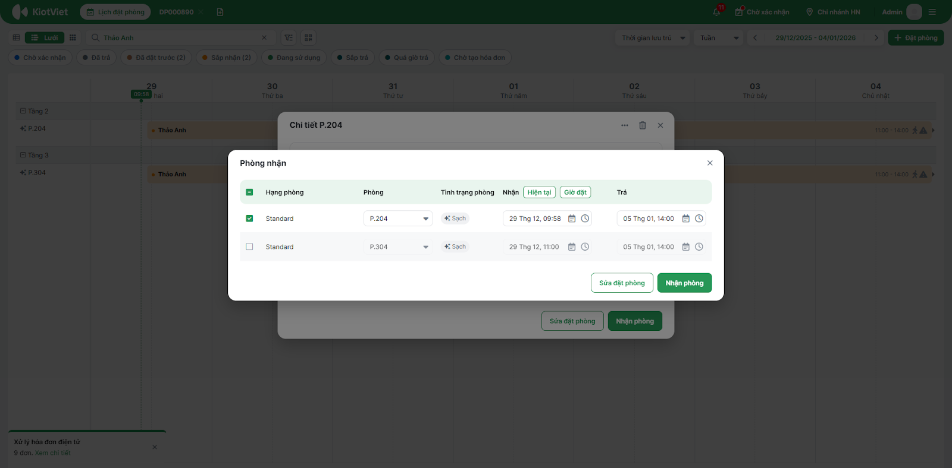Screen dimensions: 952x468
Task: Switch to the list view icon
Action: click(x=17, y=37)
